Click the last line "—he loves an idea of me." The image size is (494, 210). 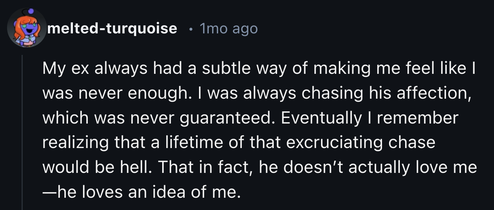coord(139,192)
